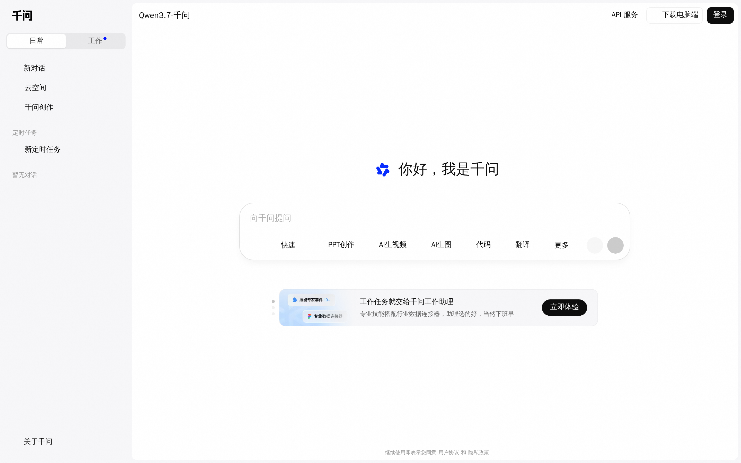
Task: Click the 暂无对话 placeholder text
Action: (x=24, y=175)
